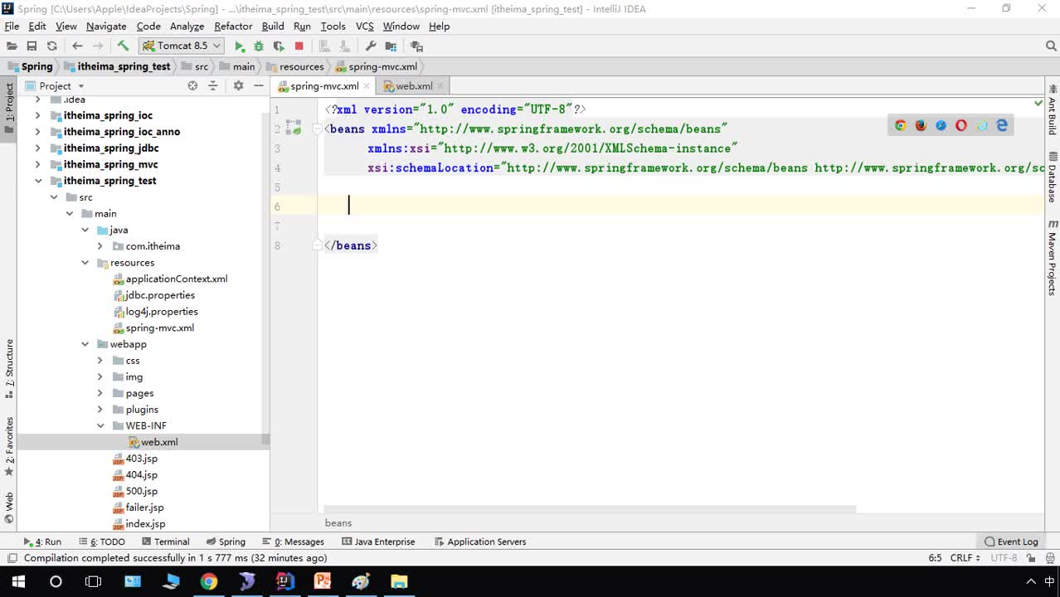Screen dimensions: 1060x597
Task: Navigate back with the left arrow
Action: click(x=77, y=46)
